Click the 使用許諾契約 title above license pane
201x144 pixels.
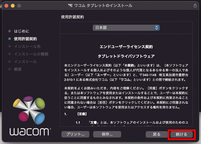point(73,17)
